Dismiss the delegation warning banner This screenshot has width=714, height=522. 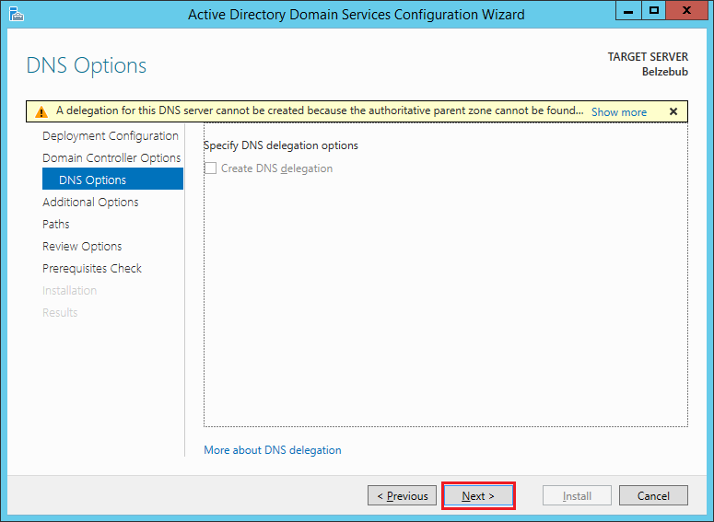pos(673,111)
